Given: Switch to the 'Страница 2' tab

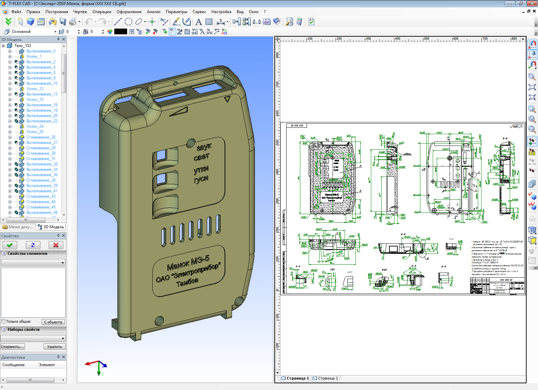Looking at the screenshot, I should [325, 378].
